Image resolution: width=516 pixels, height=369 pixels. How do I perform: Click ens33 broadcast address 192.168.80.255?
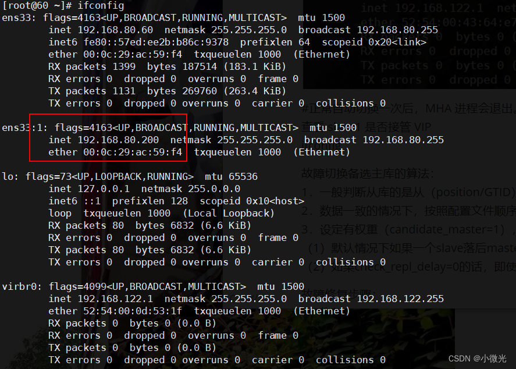(x=397, y=30)
